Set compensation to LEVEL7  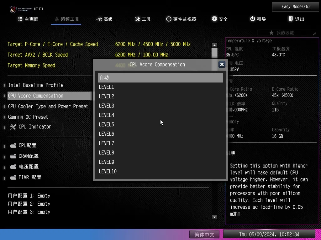pos(160,143)
